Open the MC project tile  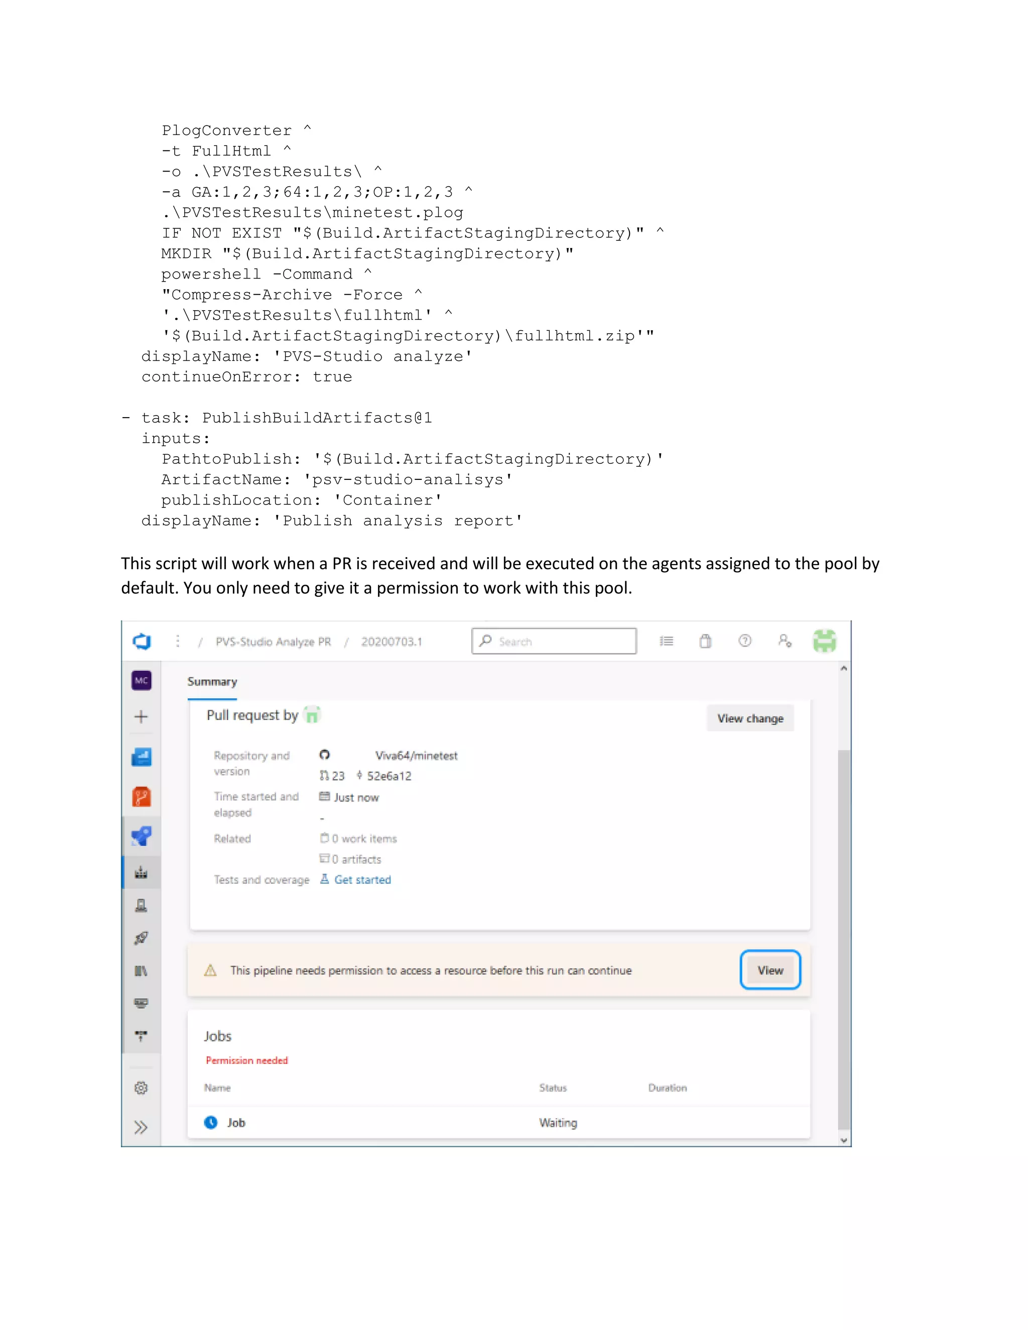[x=141, y=680]
